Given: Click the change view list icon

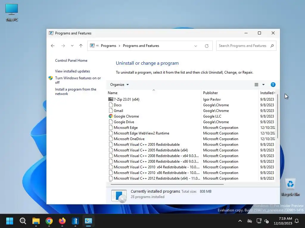Looking at the screenshot, I should coord(256,85).
